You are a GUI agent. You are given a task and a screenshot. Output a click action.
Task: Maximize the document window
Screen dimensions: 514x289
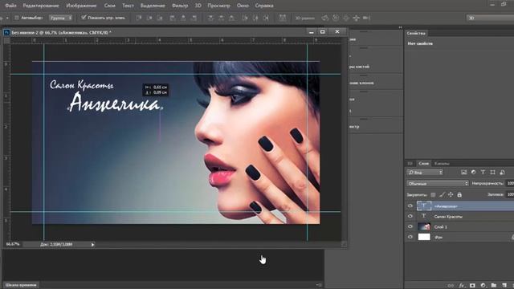coord(323,32)
